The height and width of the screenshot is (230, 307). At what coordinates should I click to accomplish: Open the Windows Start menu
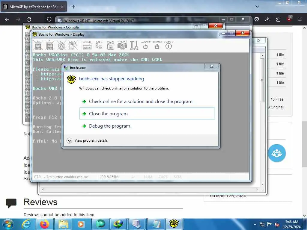coord(8,224)
